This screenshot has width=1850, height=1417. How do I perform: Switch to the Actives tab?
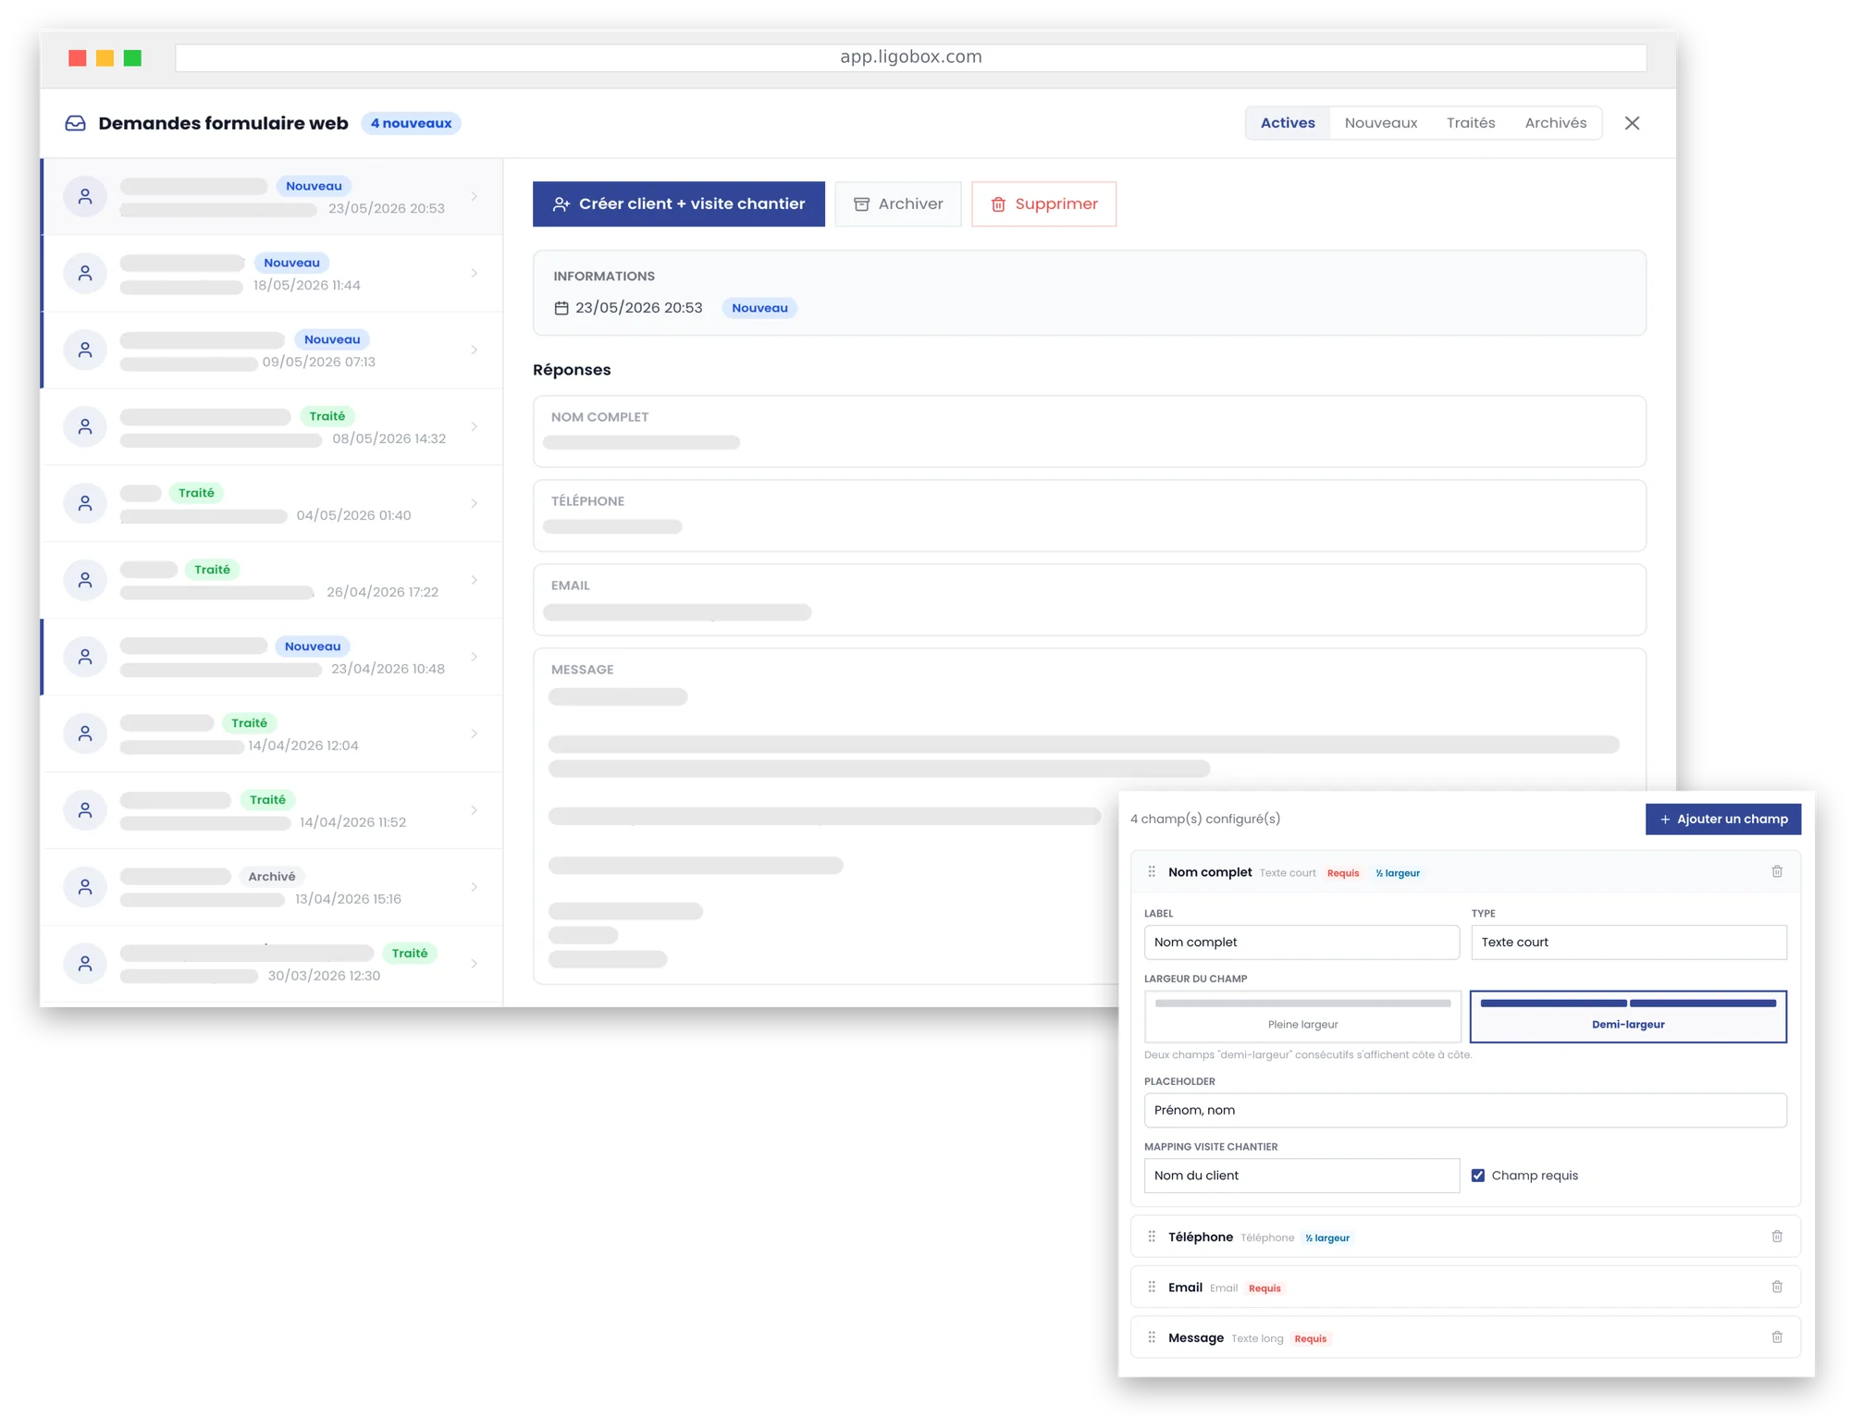tap(1288, 123)
